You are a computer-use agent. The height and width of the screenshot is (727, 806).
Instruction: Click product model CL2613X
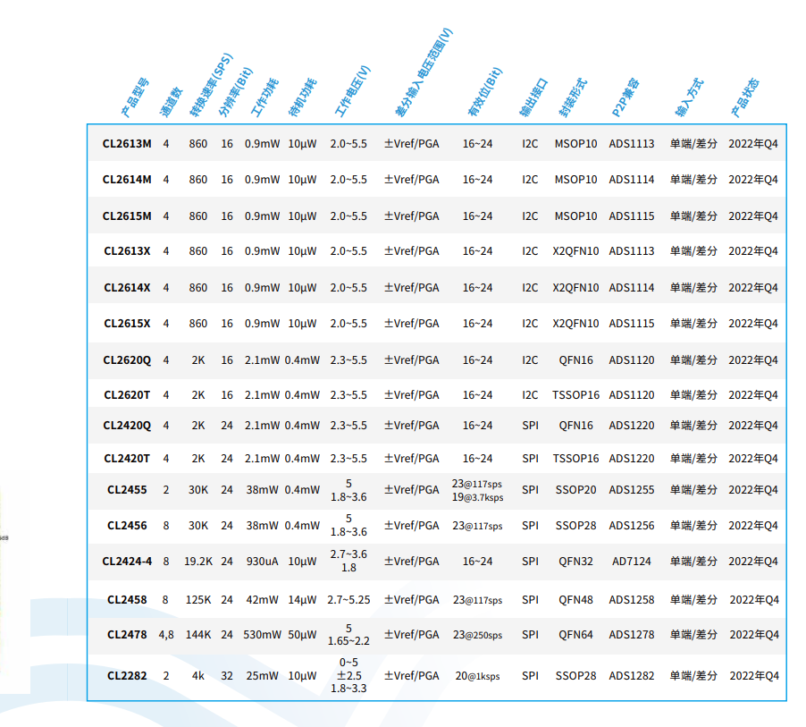pos(127,251)
